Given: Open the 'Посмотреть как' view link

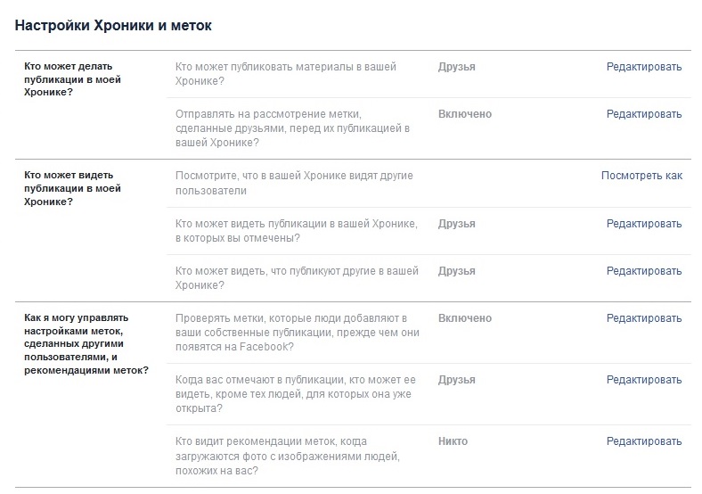Looking at the screenshot, I should click(x=641, y=176).
